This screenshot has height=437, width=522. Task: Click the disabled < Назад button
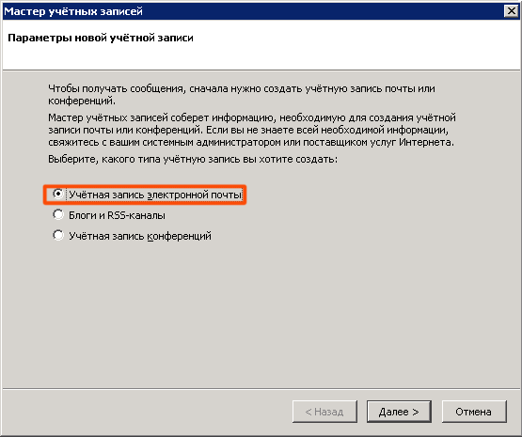pos(324,412)
